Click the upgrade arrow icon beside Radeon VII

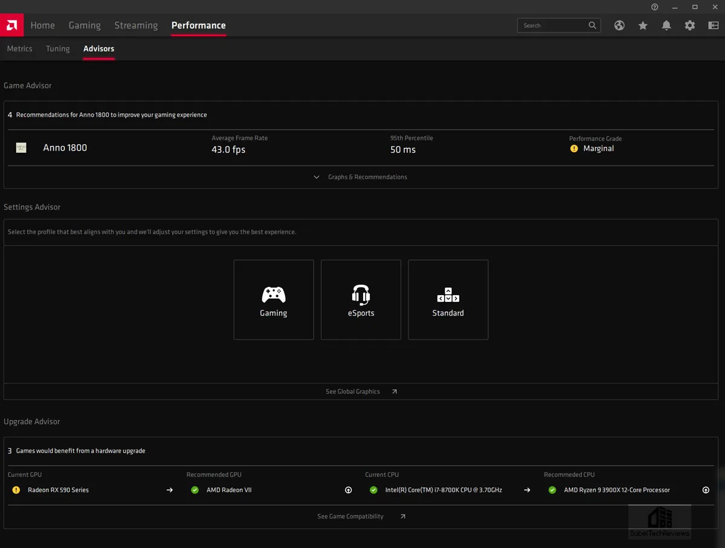pos(348,490)
